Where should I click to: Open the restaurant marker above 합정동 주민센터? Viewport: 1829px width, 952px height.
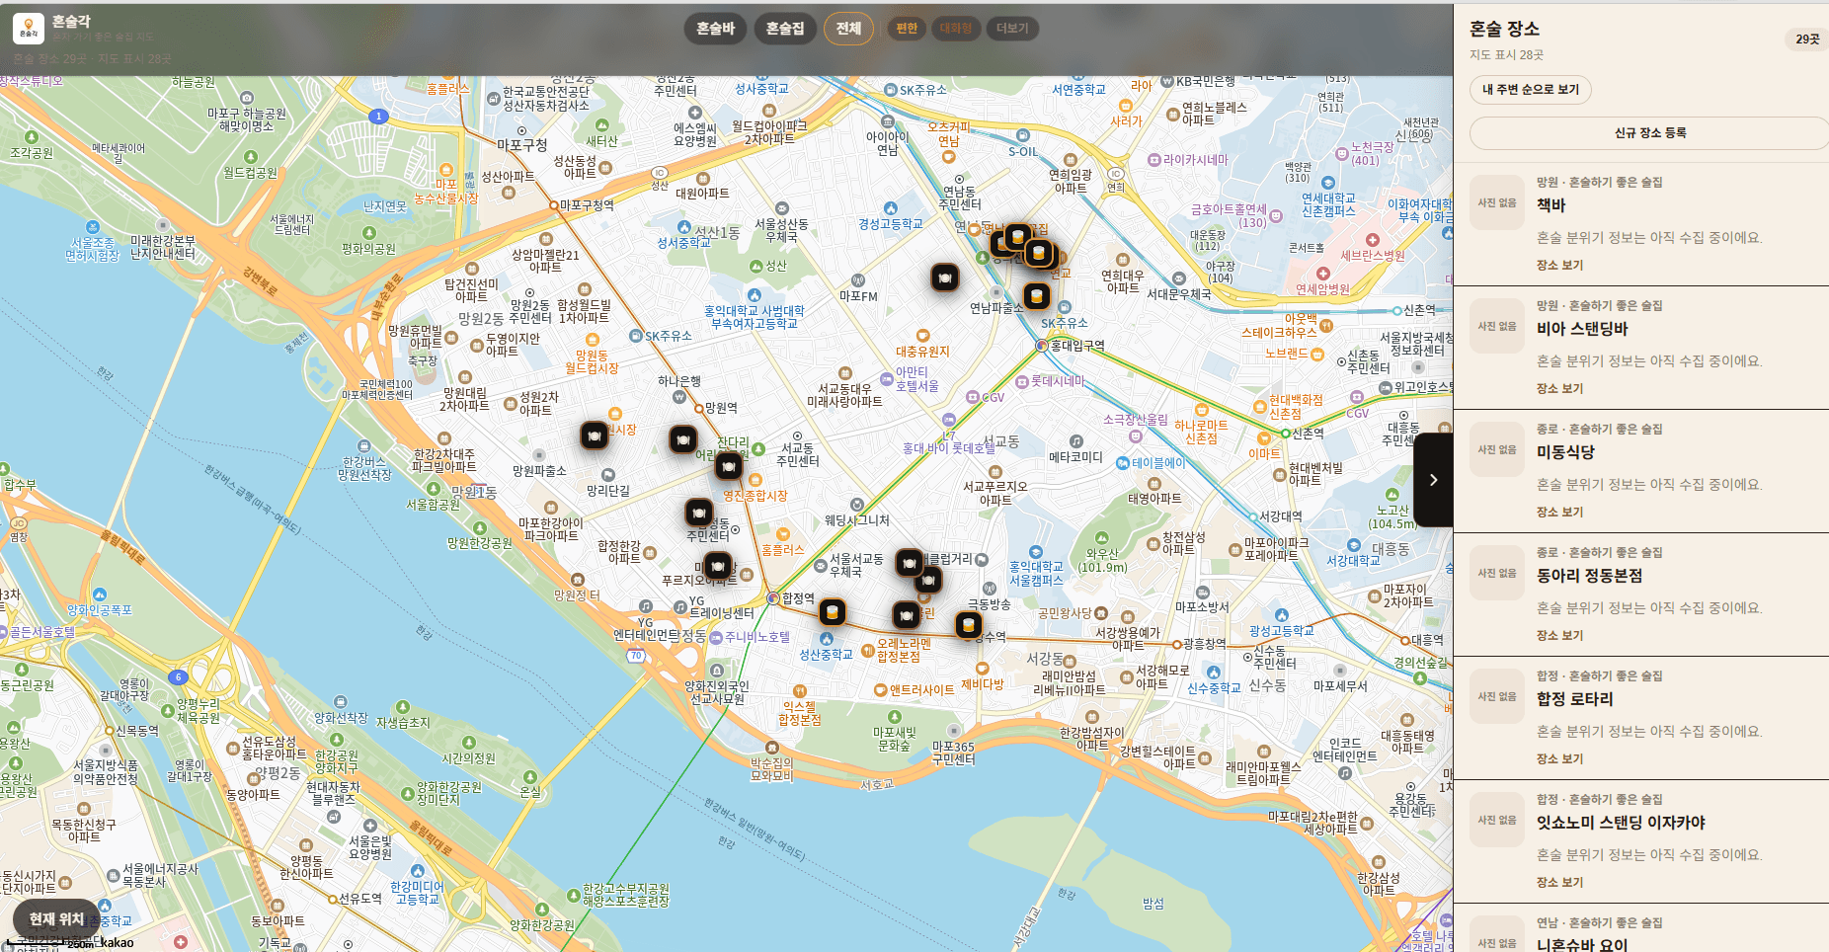[699, 513]
